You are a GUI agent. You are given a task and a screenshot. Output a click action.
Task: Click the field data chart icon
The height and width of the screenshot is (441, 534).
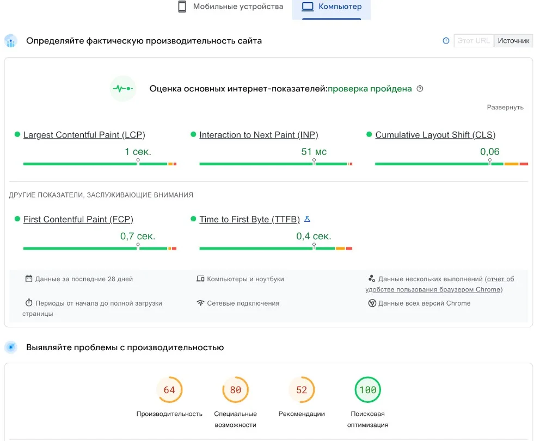[x=11, y=41]
